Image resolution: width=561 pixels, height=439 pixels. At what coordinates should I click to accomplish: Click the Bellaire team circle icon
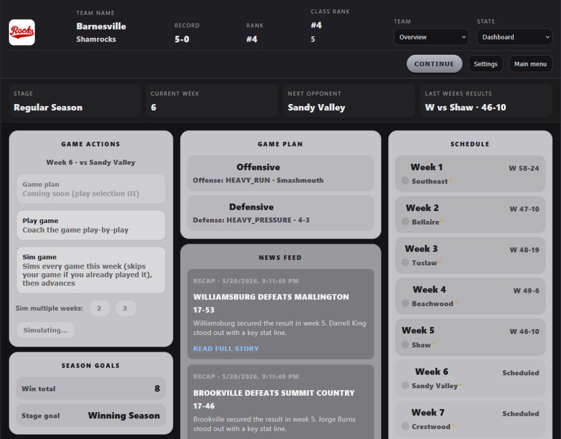(x=405, y=222)
